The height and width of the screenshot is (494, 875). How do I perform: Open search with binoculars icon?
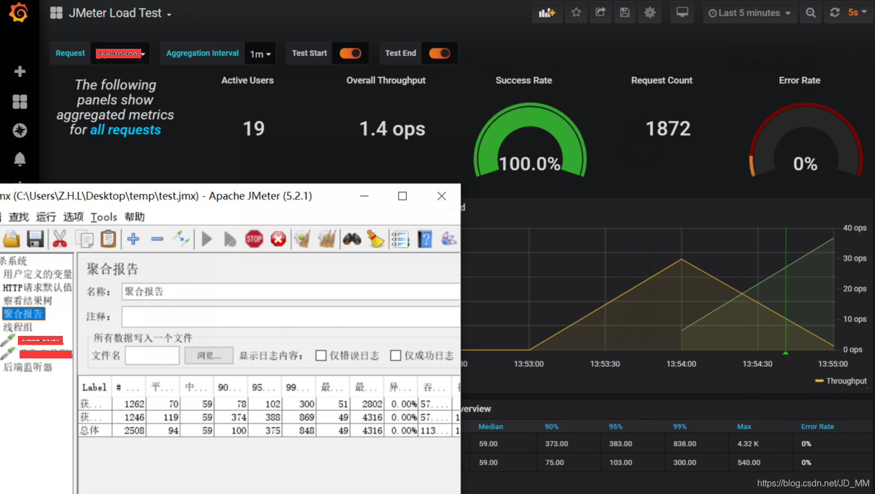[352, 239]
